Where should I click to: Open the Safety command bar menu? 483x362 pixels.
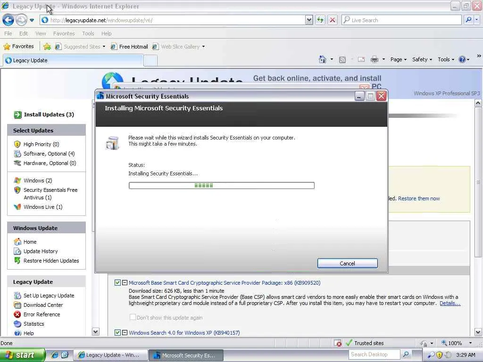click(422, 59)
